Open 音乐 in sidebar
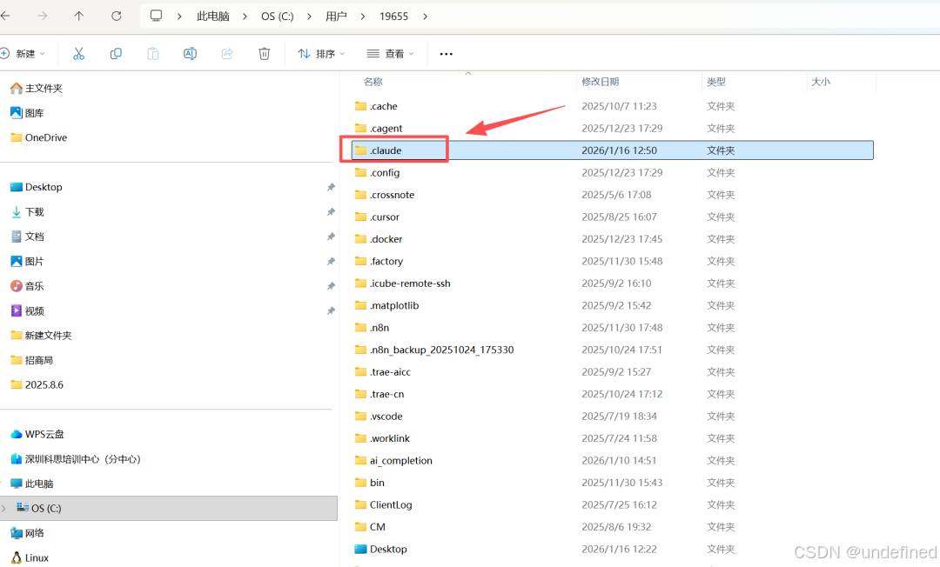The width and height of the screenshot is (940, 567). pos(28,286)
